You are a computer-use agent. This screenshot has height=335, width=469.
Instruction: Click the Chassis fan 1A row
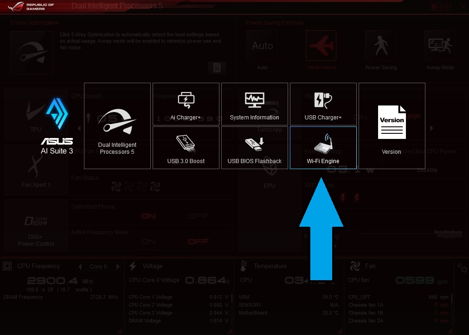pyautogui.click(x=398, y=305)
